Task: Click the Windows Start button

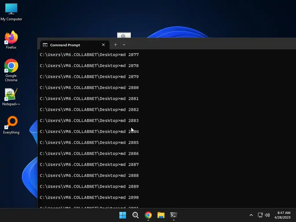Action: point(123,215)
